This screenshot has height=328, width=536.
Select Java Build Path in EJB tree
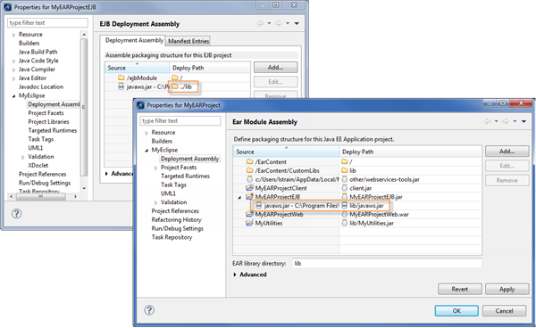point(38,52)
